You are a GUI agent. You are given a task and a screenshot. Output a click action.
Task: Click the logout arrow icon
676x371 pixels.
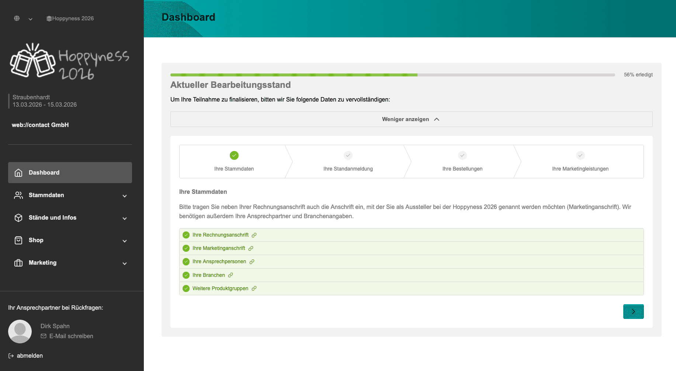point(11,356)
